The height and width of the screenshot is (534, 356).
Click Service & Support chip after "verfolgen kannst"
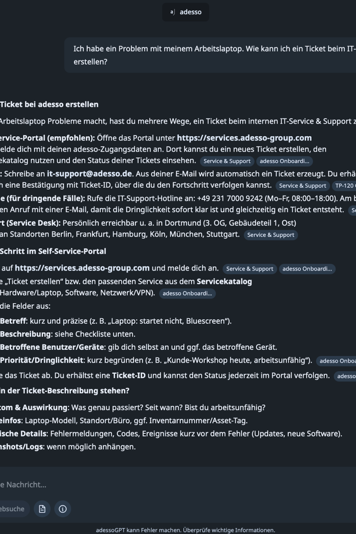point(303,186)
